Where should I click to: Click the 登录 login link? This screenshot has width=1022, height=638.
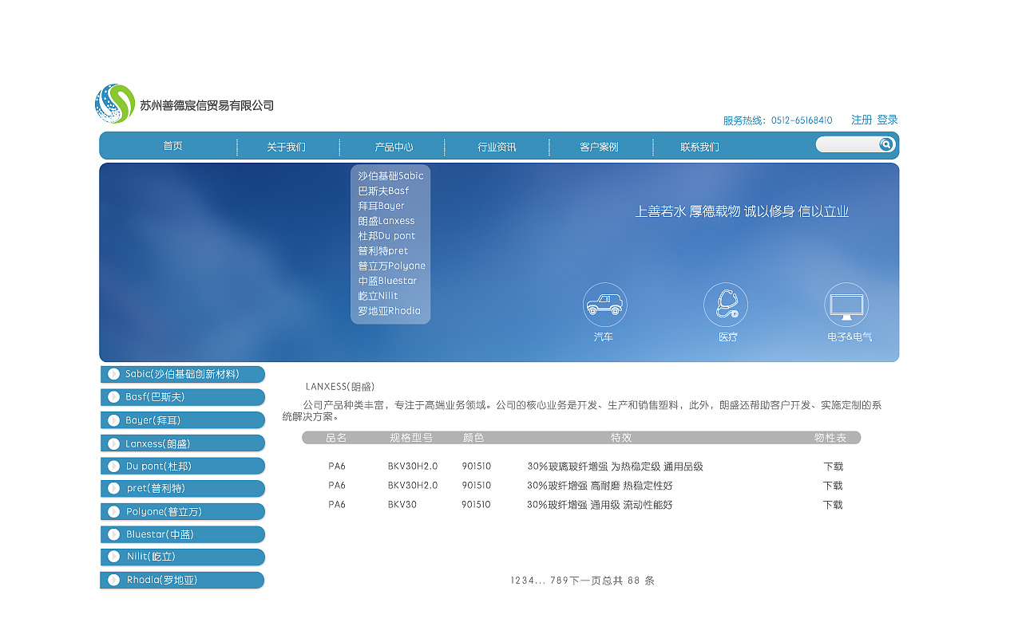888,120
